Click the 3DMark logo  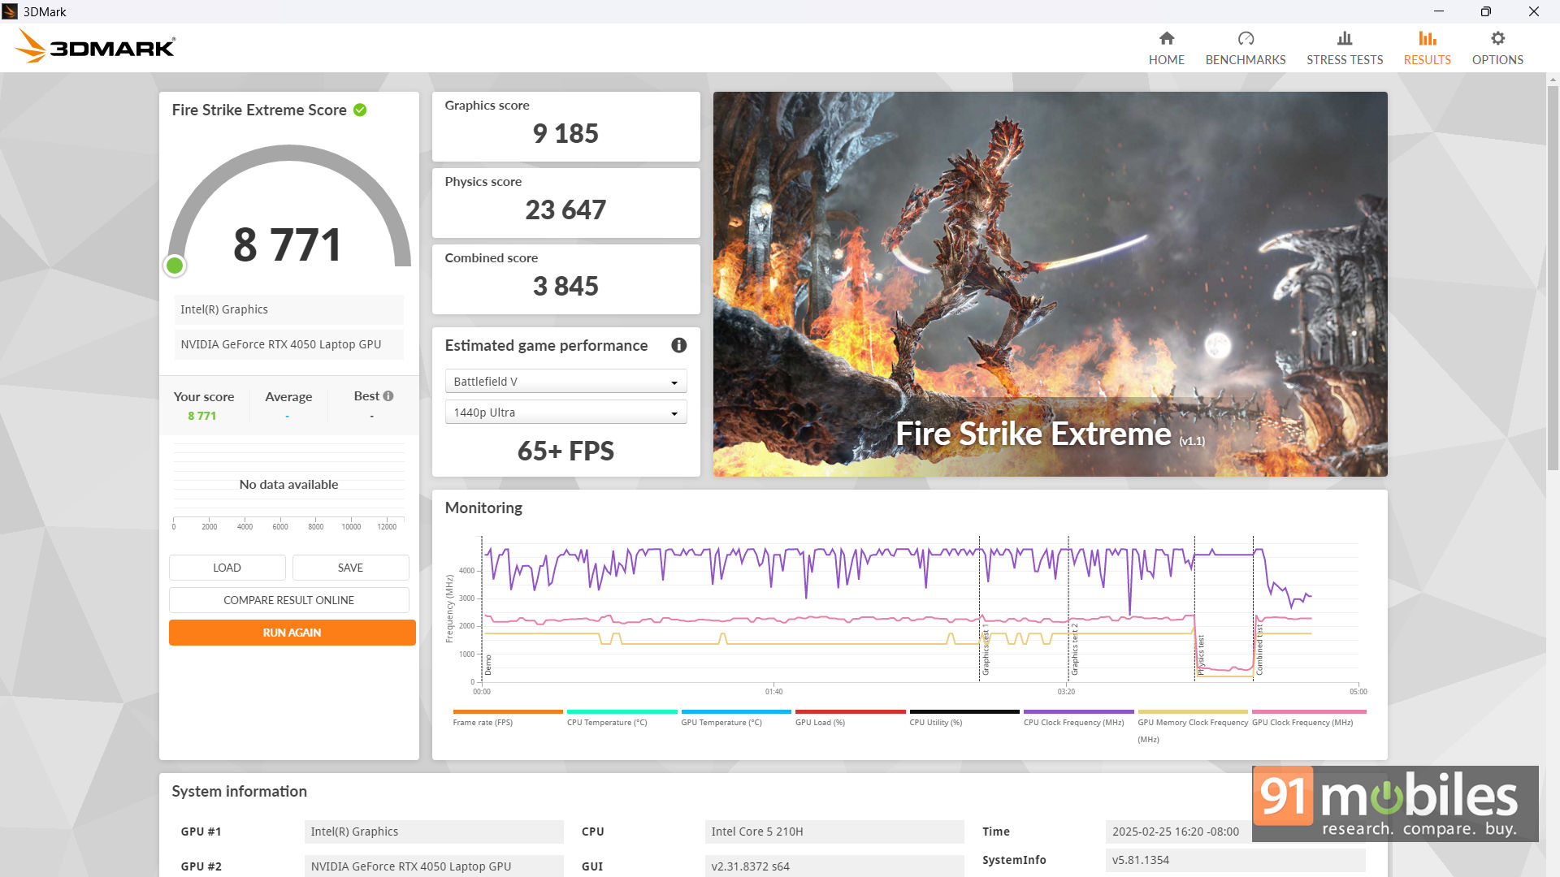(x=95, y=47)
